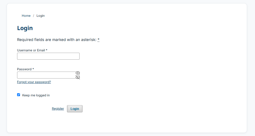Click the Required fields notice text
This screenshot has width=255, height=136.
point(57,40)
